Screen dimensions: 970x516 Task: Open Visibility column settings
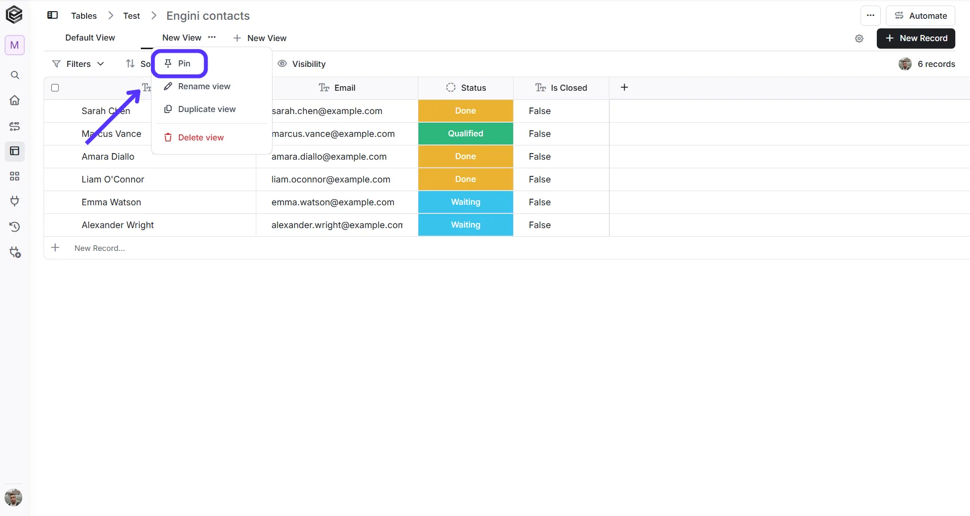[302, 64]
